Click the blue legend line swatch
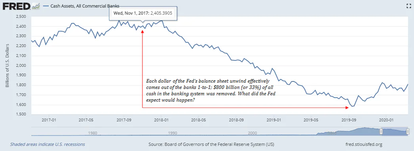This screenshot has width=414, height=151. click(46, 6)
